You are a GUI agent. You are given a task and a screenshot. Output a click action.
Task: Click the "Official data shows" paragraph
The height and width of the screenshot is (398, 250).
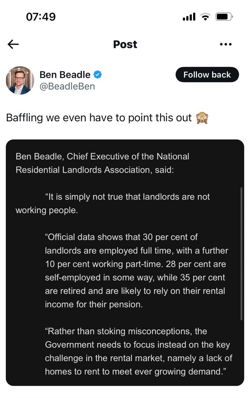point(135,271)
